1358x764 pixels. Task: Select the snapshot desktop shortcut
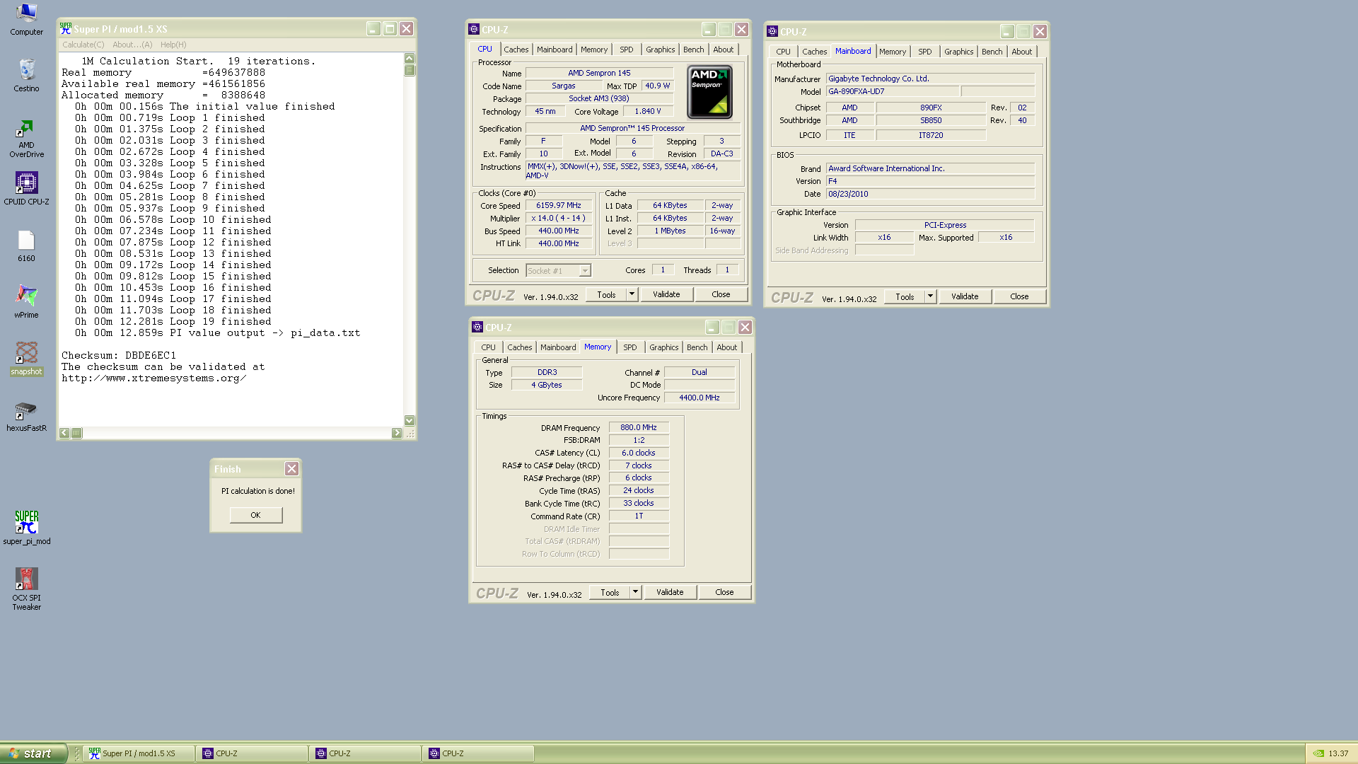pos(26,359)
